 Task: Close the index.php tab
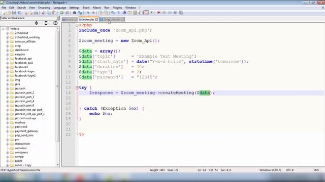[x=96, y=19]
